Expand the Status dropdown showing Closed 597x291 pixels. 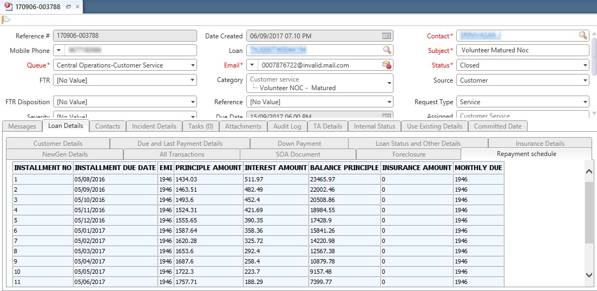tap(585, 65)
